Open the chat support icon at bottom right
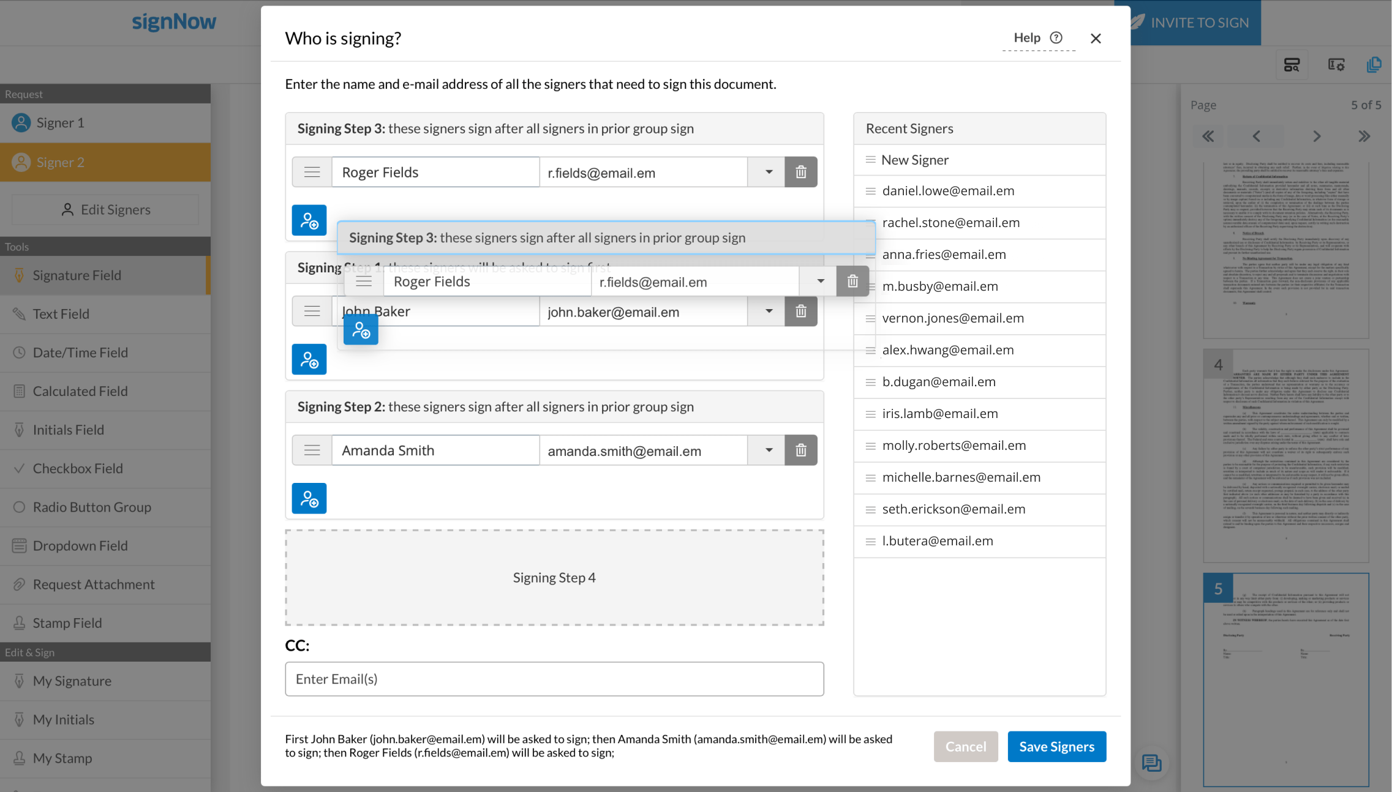 (1151, 763)
